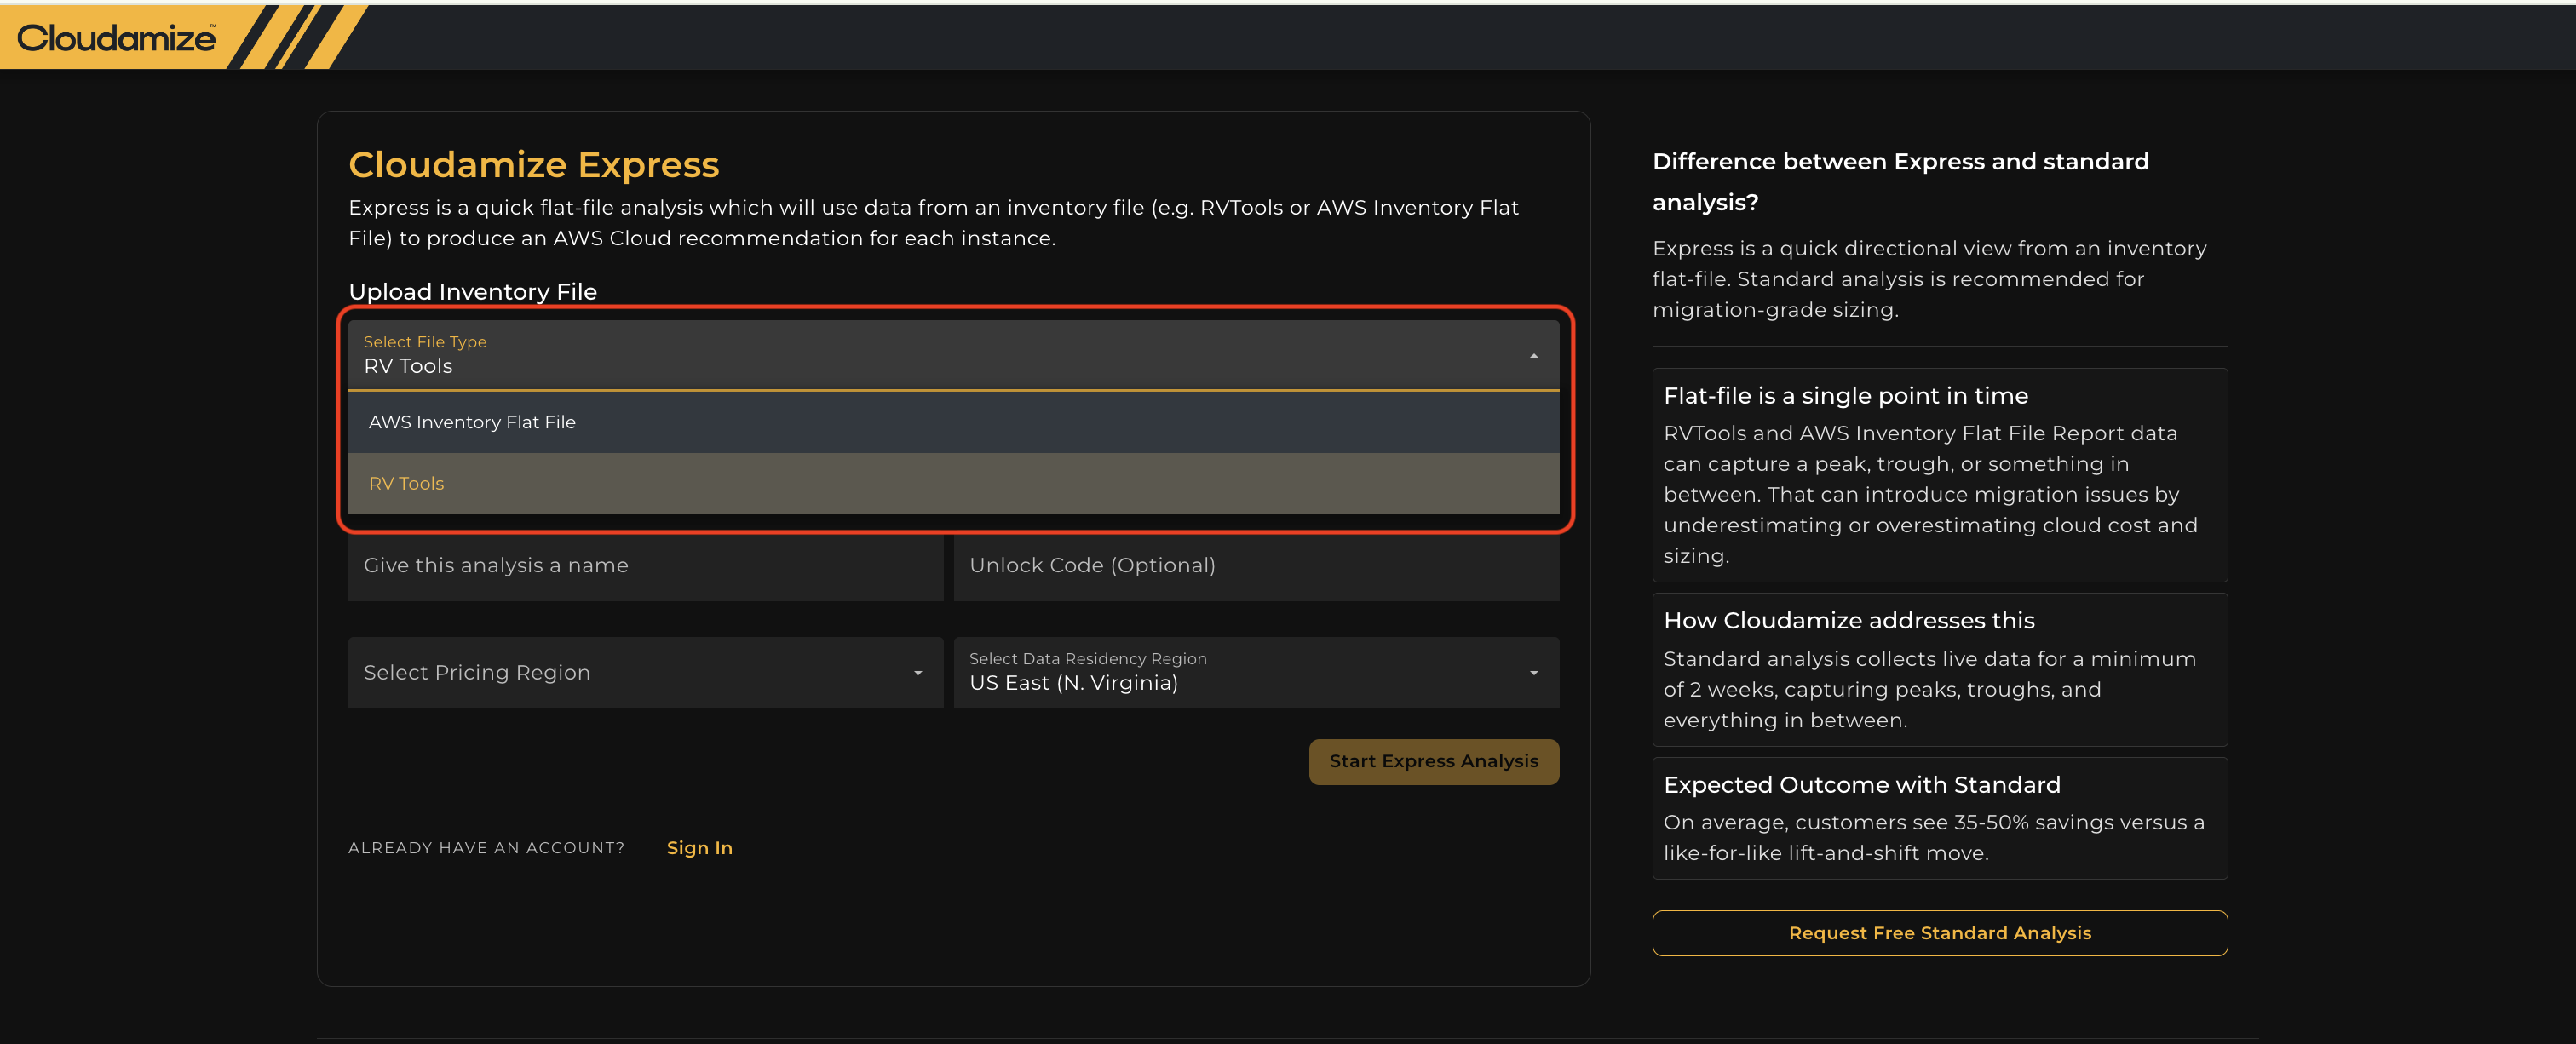Collapse the Select File Type dropdown arrow
The height and width of the screenshot is (1044, 2576).
pyautogui.click(x=1533, y=356)
